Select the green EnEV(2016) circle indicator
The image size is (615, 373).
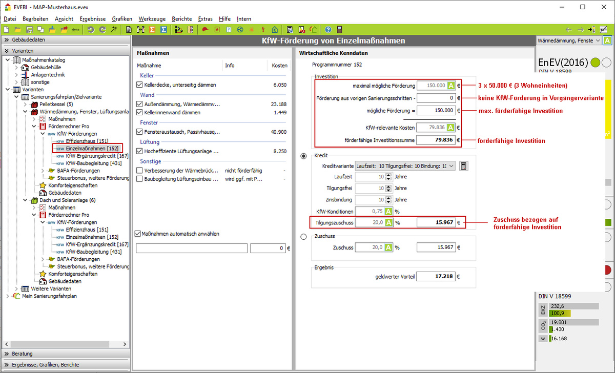pyautogui.click(x=595, y=63)
